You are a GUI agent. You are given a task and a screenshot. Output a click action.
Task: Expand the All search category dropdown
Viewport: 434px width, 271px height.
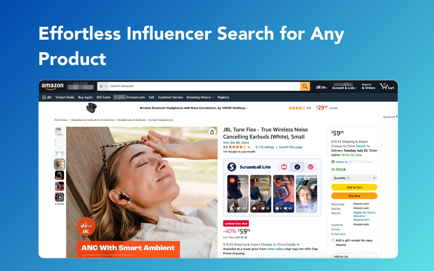pyautogui.click(x=103, y=86)
